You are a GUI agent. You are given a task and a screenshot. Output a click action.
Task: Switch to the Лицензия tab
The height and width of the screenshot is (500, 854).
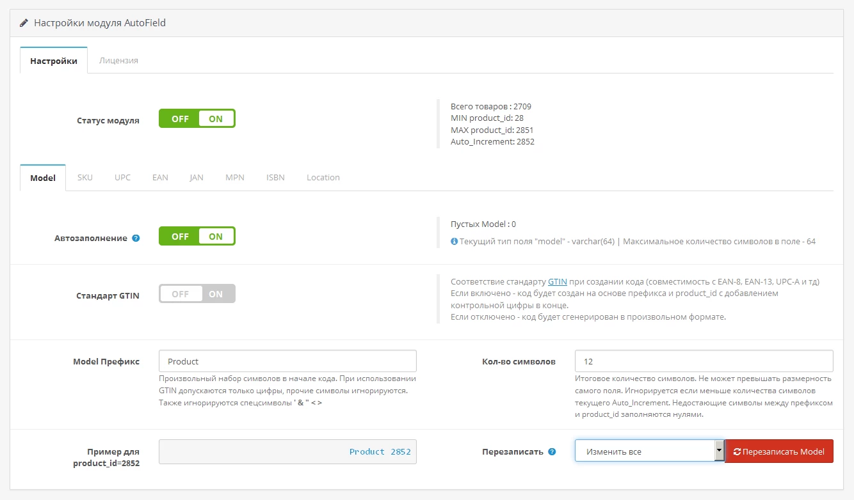[118, 60]
